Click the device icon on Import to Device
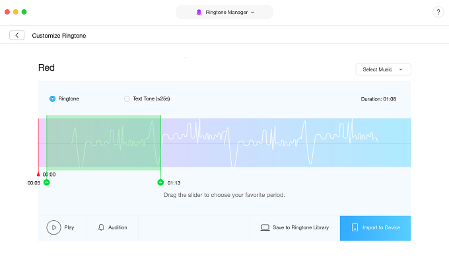The image size is (449, 269). 355,227
